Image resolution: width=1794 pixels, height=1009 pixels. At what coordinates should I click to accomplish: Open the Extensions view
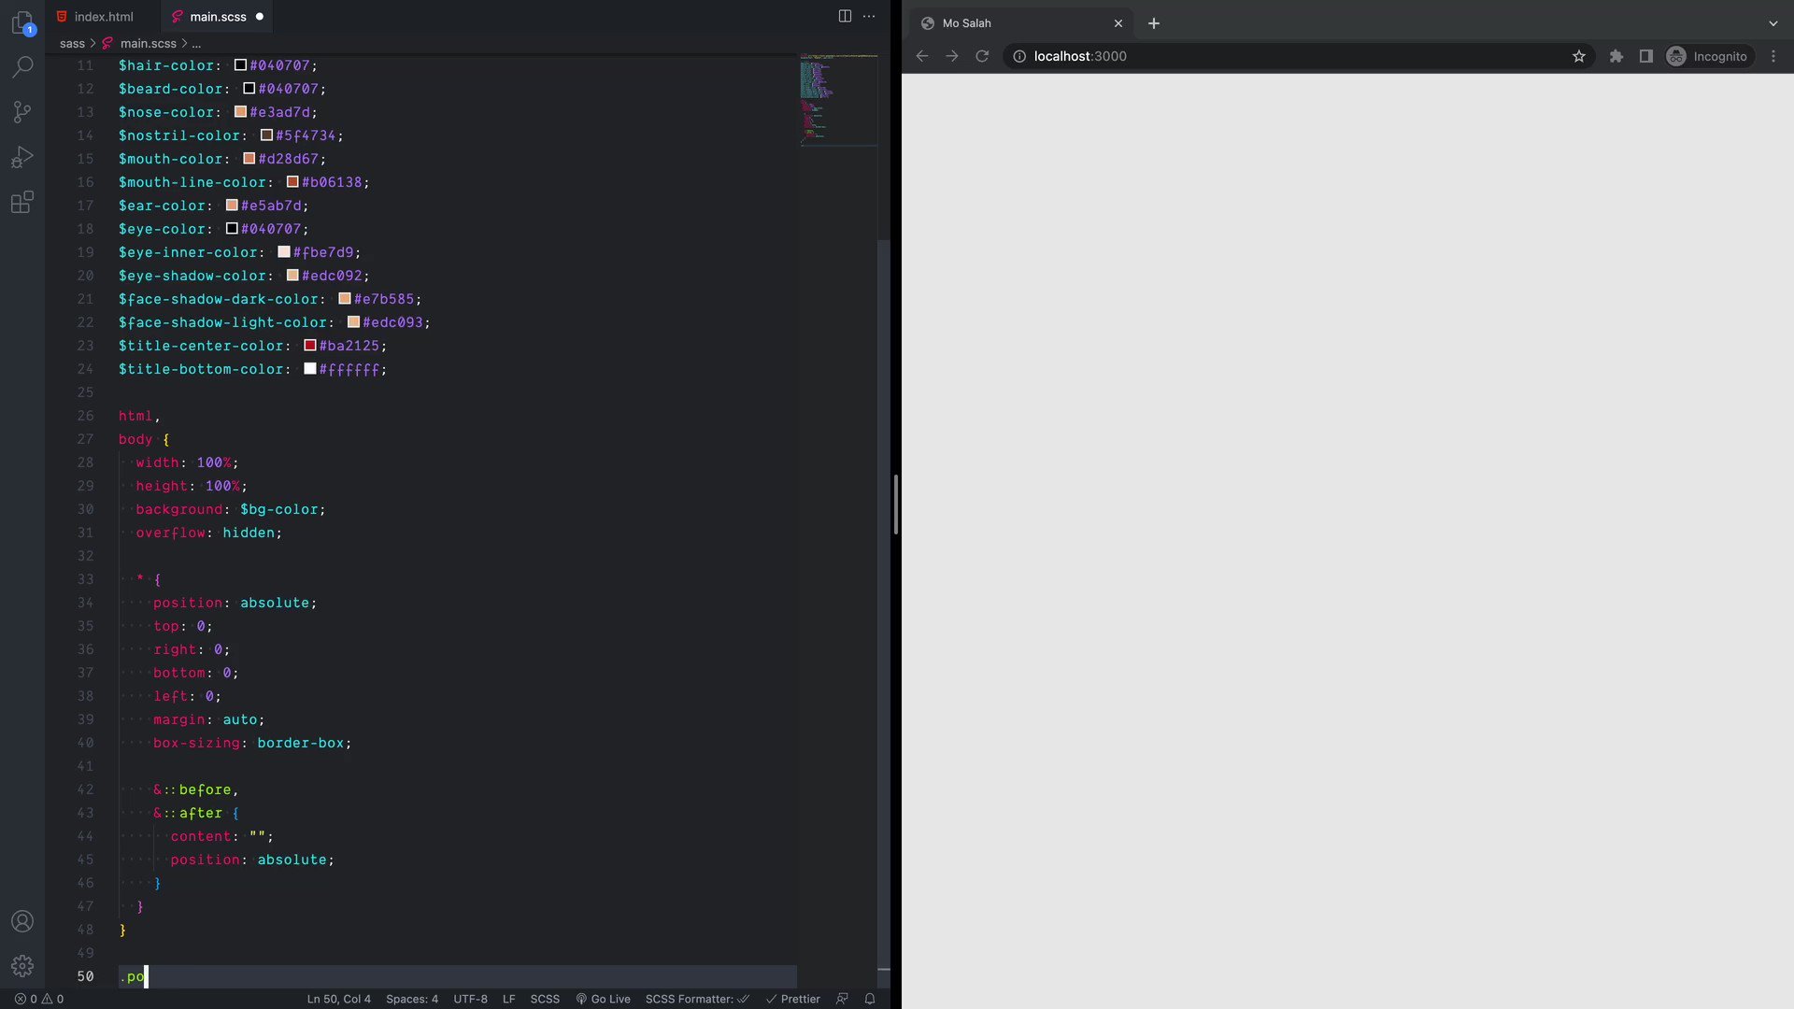coord(22,202)
